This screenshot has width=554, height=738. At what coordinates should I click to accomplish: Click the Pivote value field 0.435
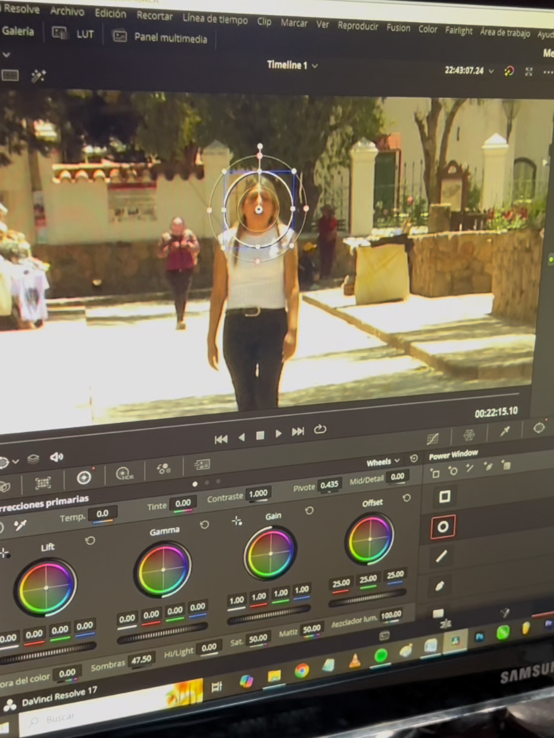point(329,485)
